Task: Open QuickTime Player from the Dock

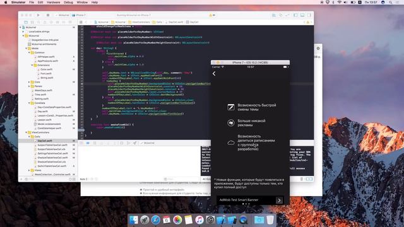Action: 243,220
